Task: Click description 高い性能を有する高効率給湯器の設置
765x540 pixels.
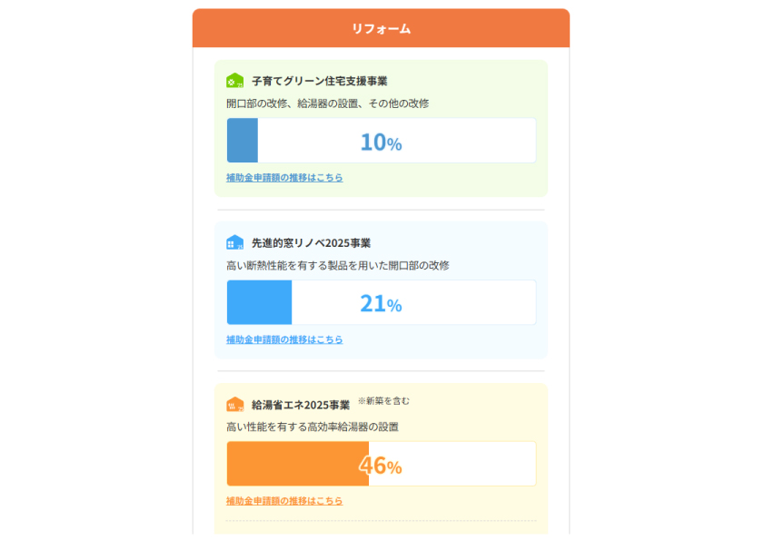Action: pyautogui.click(x=312, y=427)
